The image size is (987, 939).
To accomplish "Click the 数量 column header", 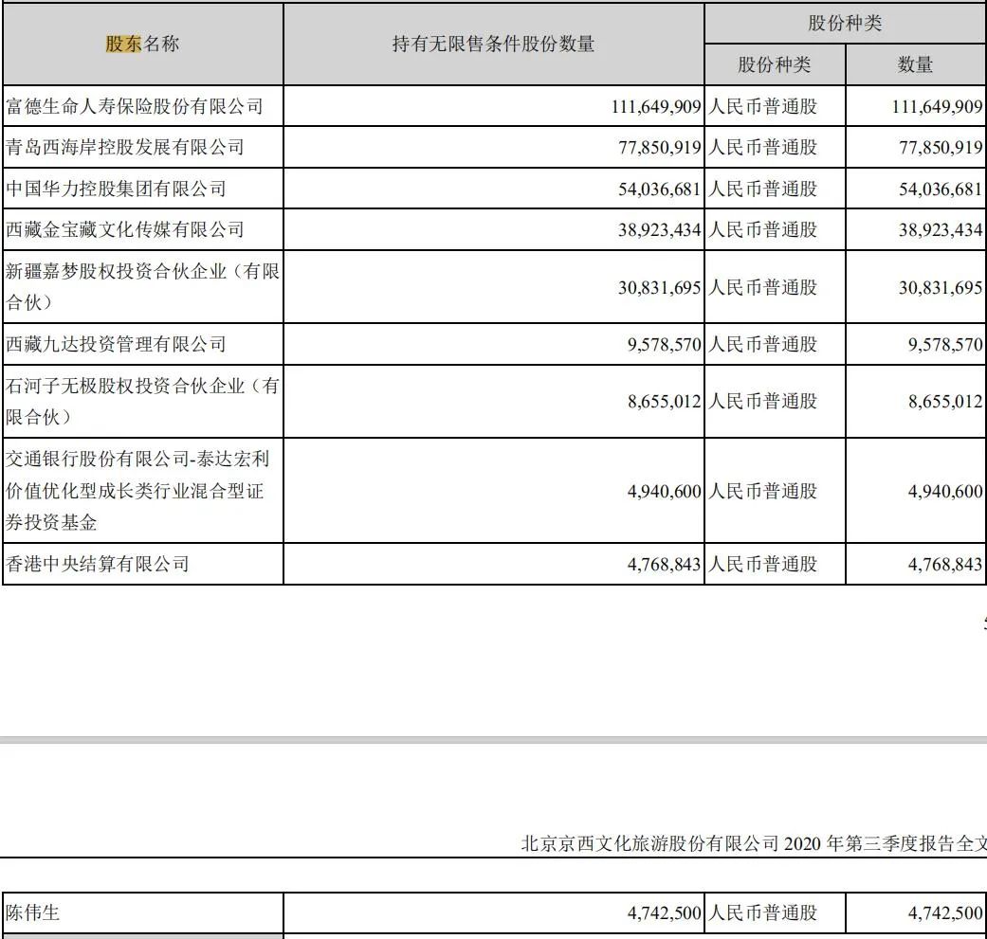I will 915,64.
